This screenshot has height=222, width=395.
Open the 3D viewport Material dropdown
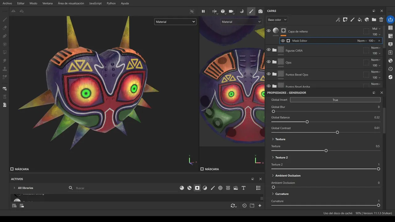[175, 22]
